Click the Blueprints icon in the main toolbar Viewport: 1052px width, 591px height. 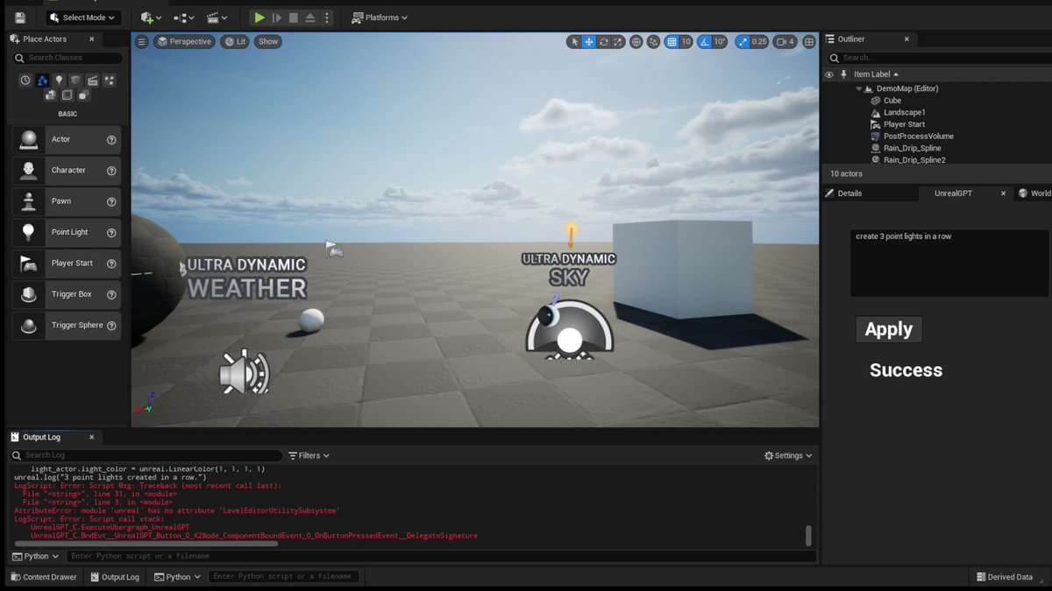point(181,17)
